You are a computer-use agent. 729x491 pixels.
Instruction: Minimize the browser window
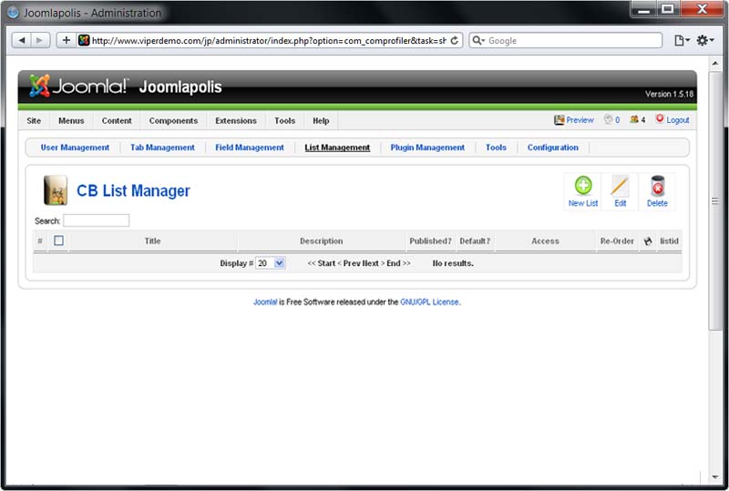tap(644, 9)
